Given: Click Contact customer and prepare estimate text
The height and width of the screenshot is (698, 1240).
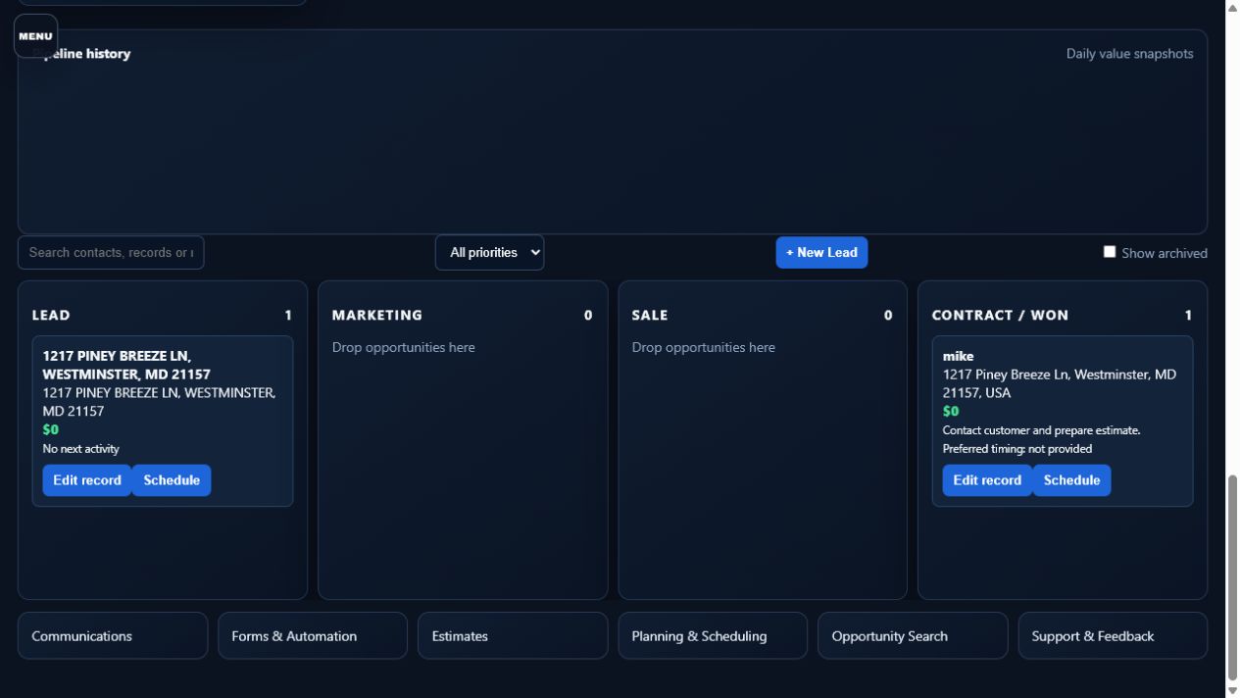Looking at the screenshot, I should pos(1041,430).
